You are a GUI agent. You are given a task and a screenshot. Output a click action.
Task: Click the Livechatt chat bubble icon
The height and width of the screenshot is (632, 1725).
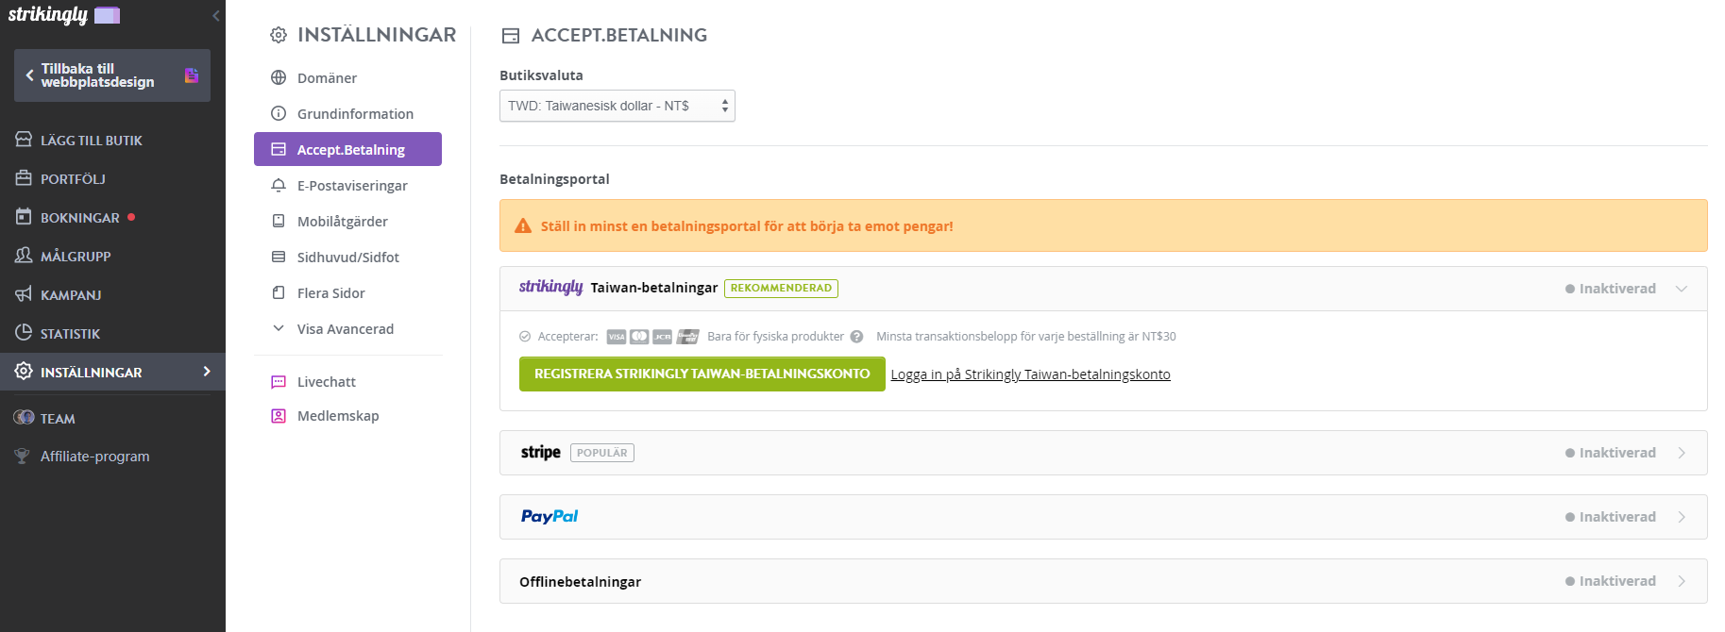pyautogui.click(x=279, y=382)
